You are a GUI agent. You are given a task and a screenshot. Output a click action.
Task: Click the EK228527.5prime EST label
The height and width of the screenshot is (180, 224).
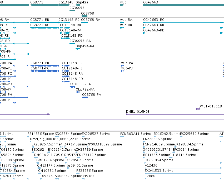(x=96, y=134)
